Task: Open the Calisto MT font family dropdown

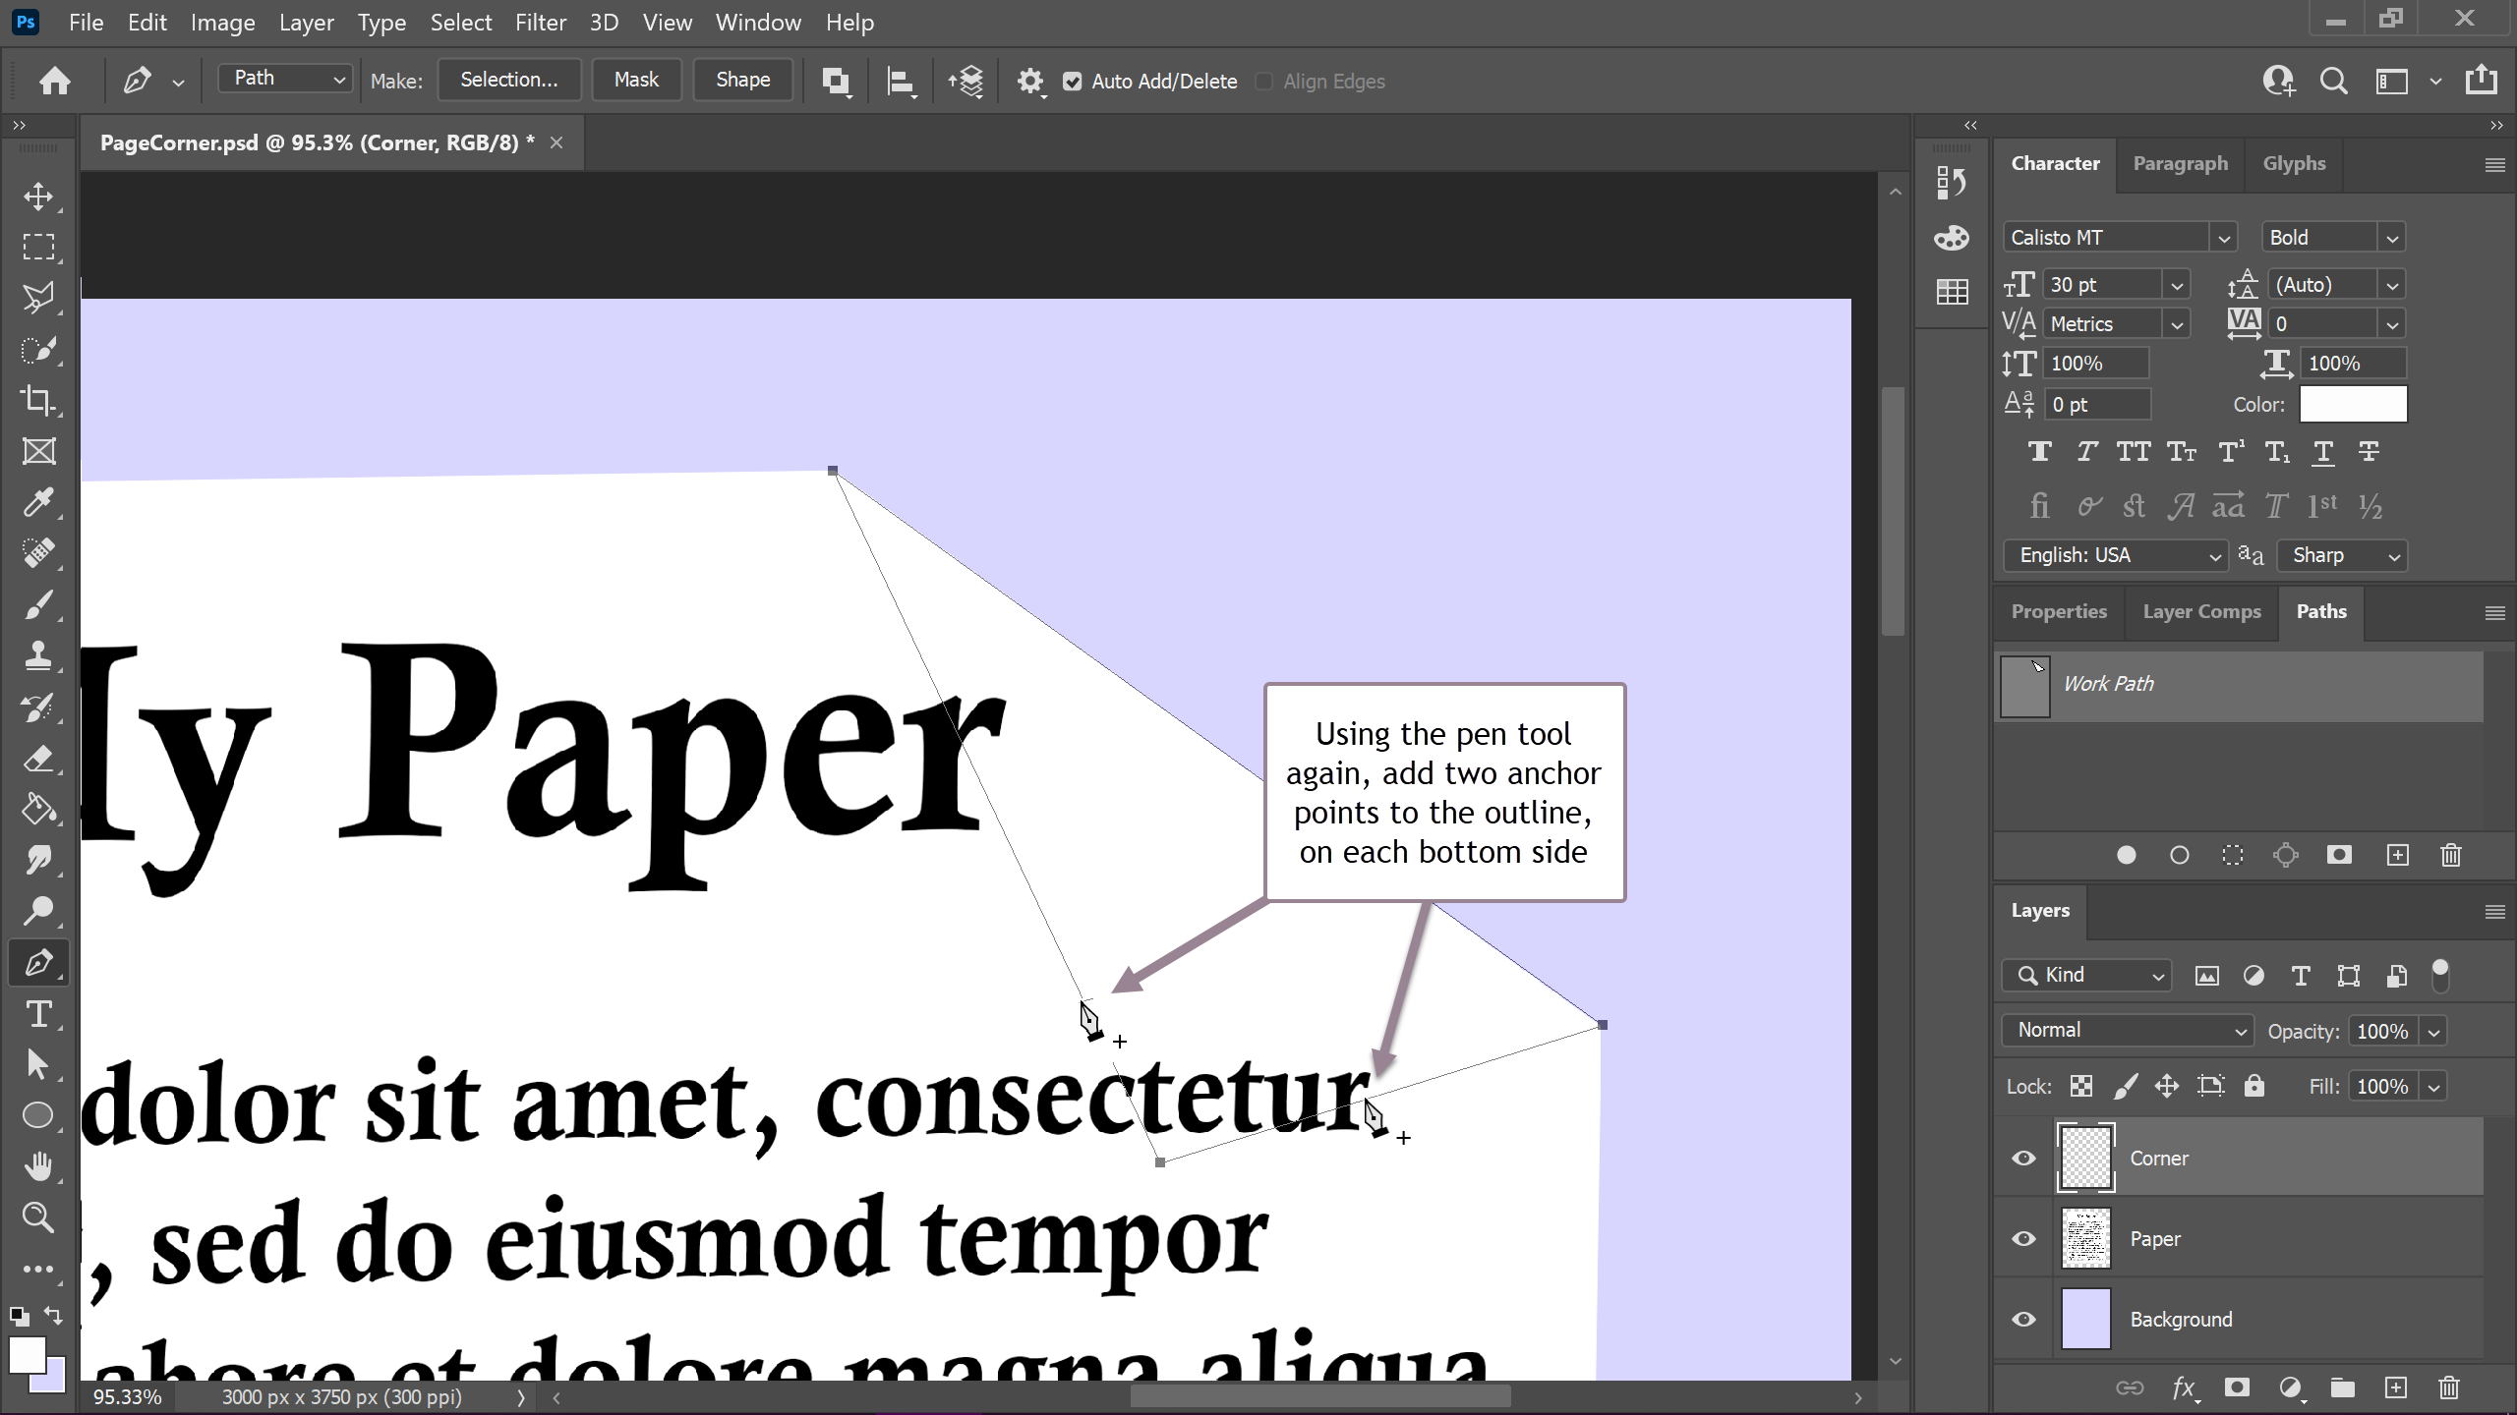Action: point(2223,238)
